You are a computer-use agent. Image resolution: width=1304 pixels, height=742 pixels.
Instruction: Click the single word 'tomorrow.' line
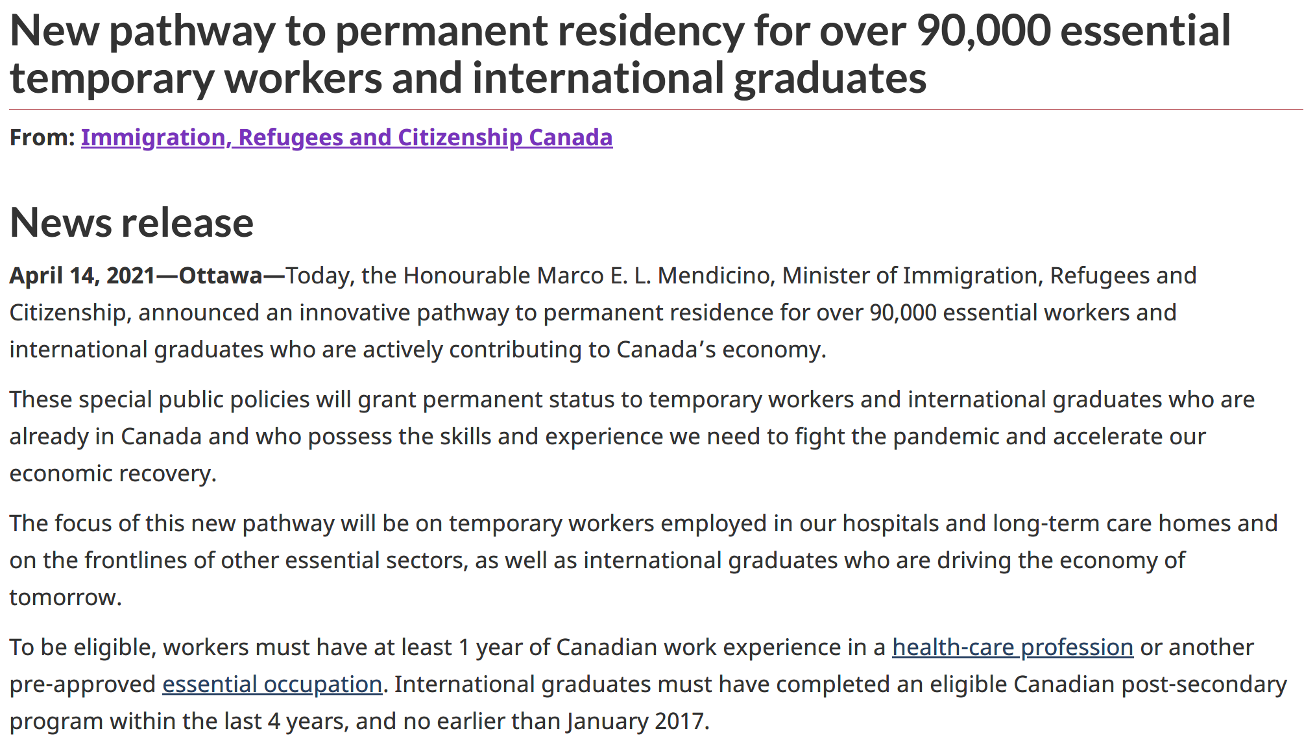coord(66,597)
